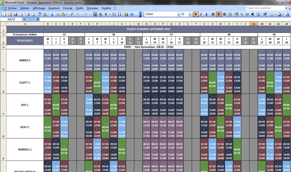Expand the Standard toolbar options

point(140,14)
